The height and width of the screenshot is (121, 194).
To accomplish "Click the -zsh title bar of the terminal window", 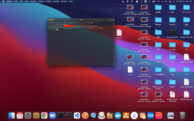I will (x=81, y=20).
